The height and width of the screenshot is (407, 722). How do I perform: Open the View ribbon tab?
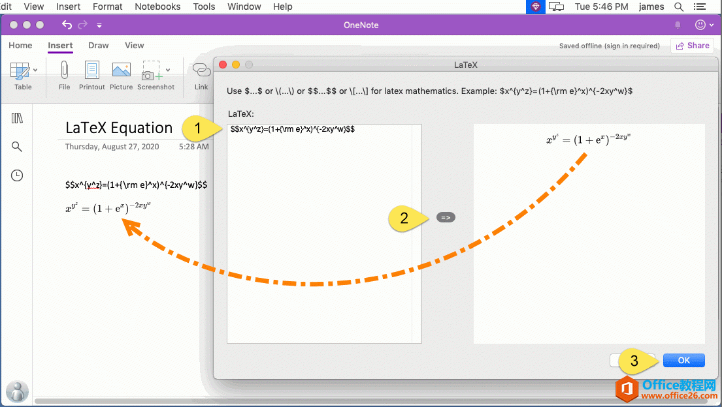(x=135, y=45)
